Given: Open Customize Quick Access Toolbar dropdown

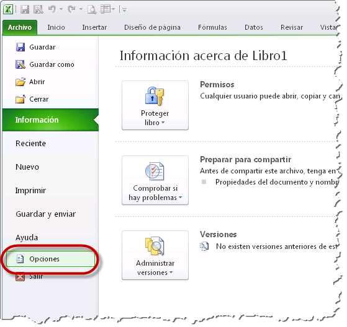Looking at the screenshot, I should tap(124, 10).
